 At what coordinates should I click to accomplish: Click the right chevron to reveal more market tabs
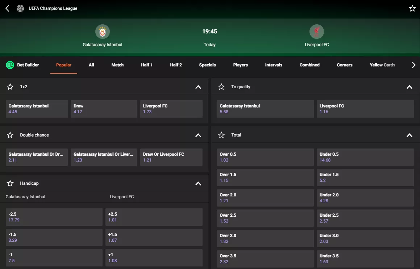click(x=413, y=65)
